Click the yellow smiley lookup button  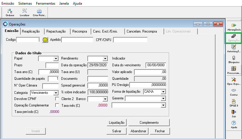(45, 40)
